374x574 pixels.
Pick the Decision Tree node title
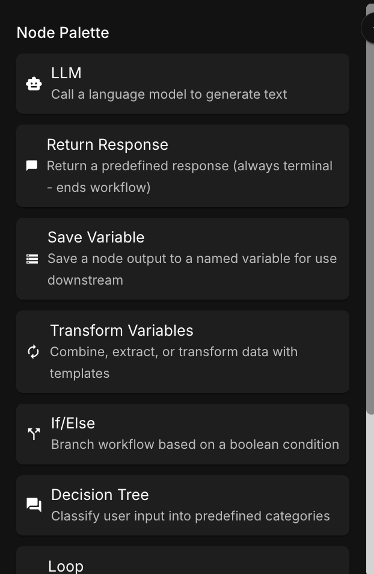pos(100,495)
